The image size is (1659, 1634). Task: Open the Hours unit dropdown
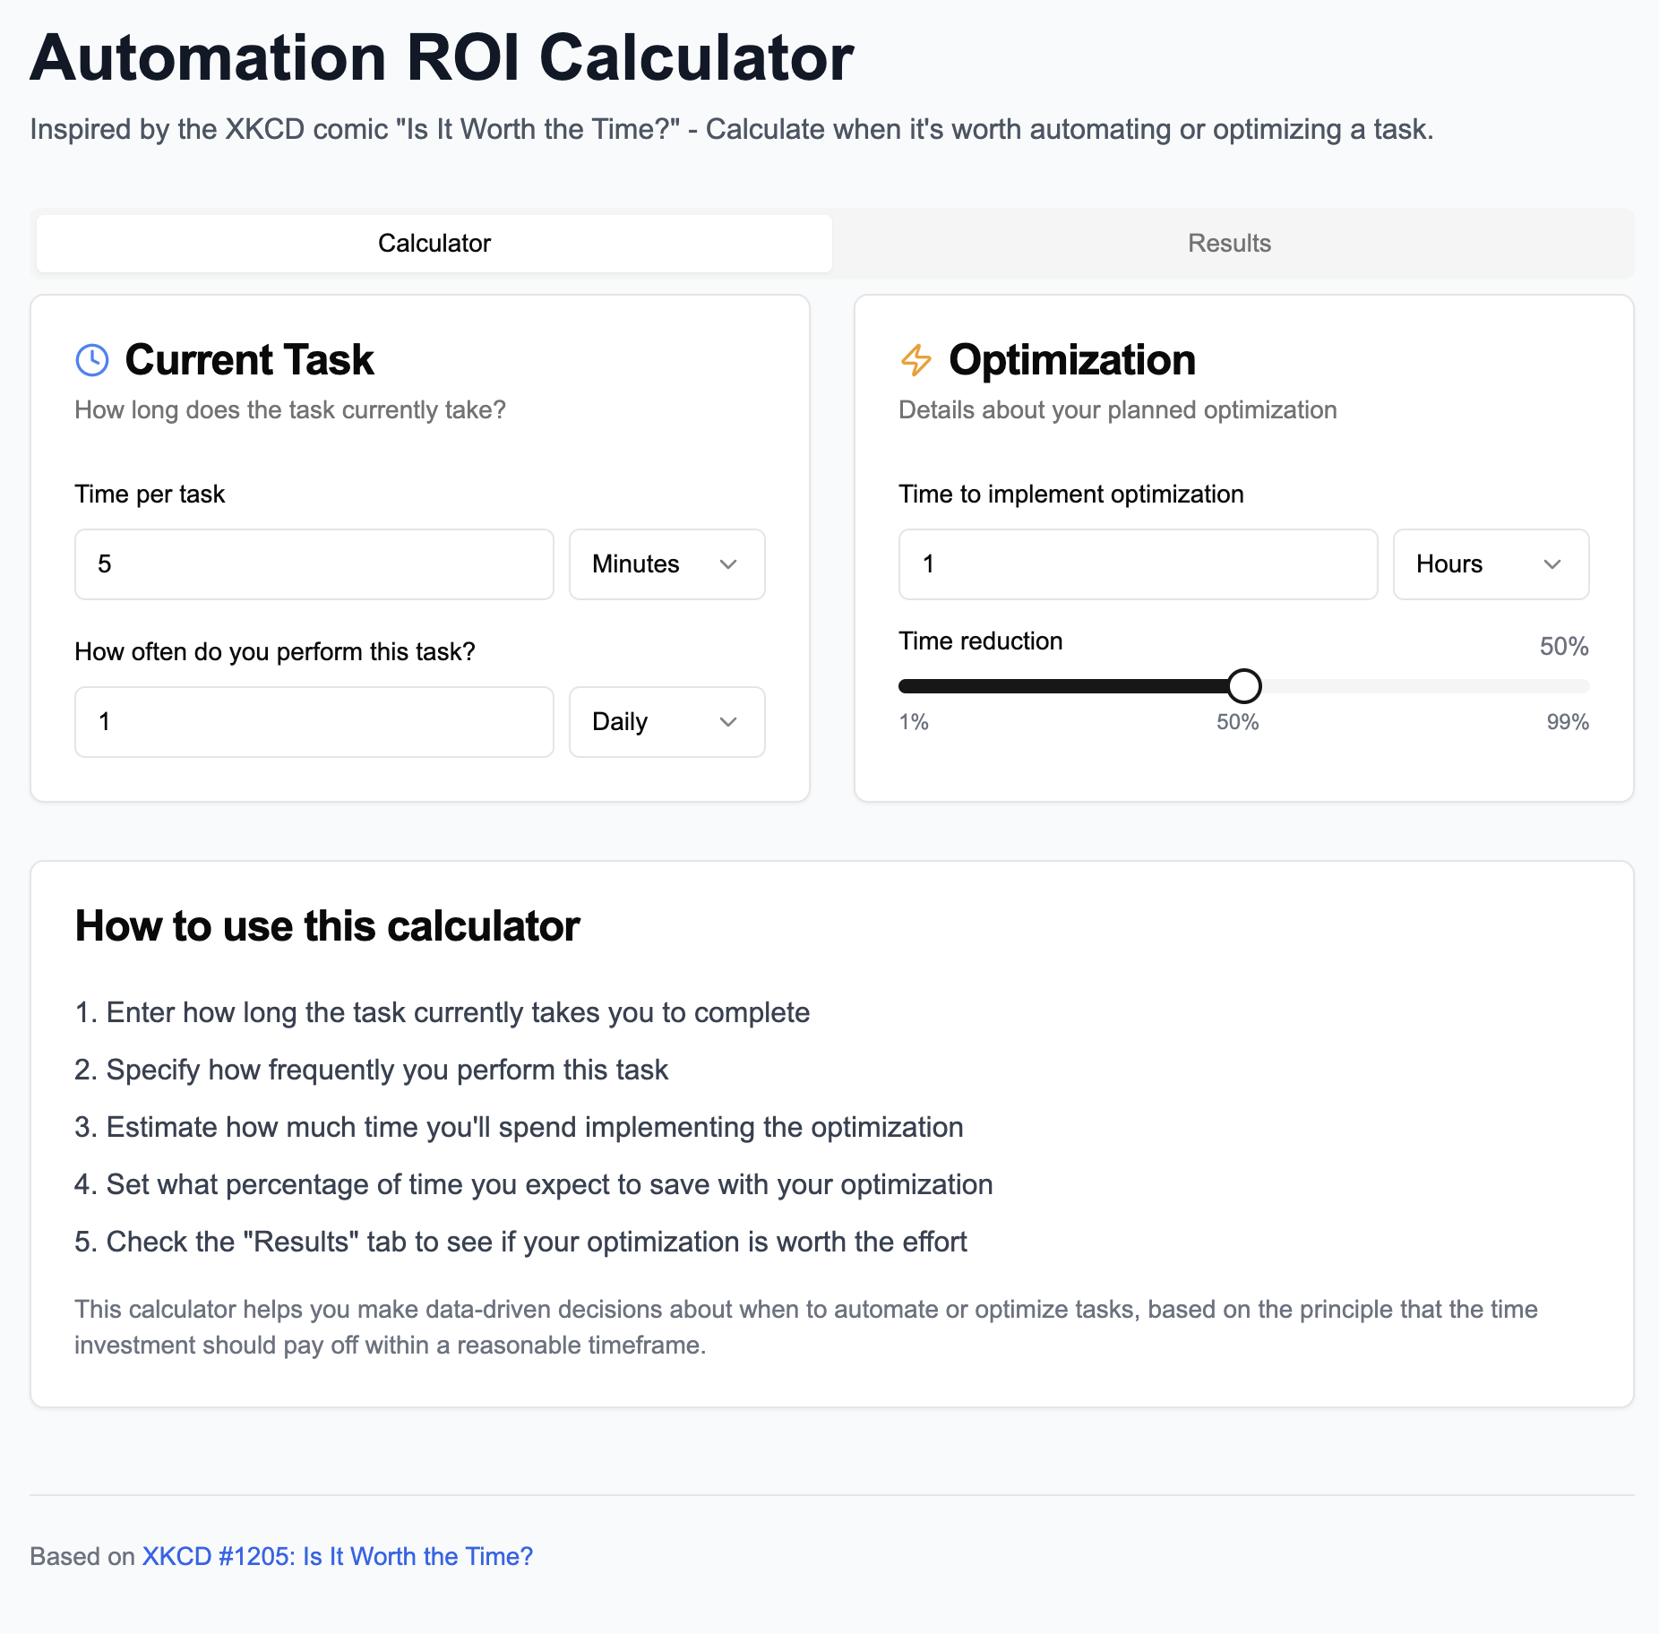1491,564
